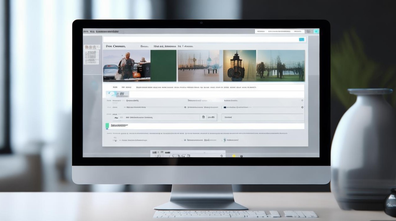Click the top block in the left sidebar
The width and height of the screenshot is (396, 221).
pyautogui.click(x=92, y=47)
